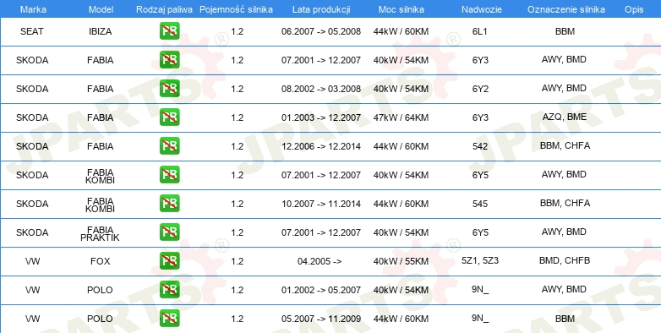This screenshot has height=333, width=661.
Task: Click fuel icon in VW FOX row
Action: pos(169,261)
